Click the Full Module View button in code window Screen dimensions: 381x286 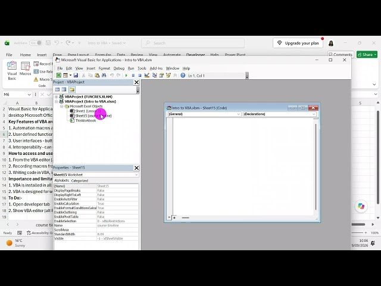click(x=174, y=217)
